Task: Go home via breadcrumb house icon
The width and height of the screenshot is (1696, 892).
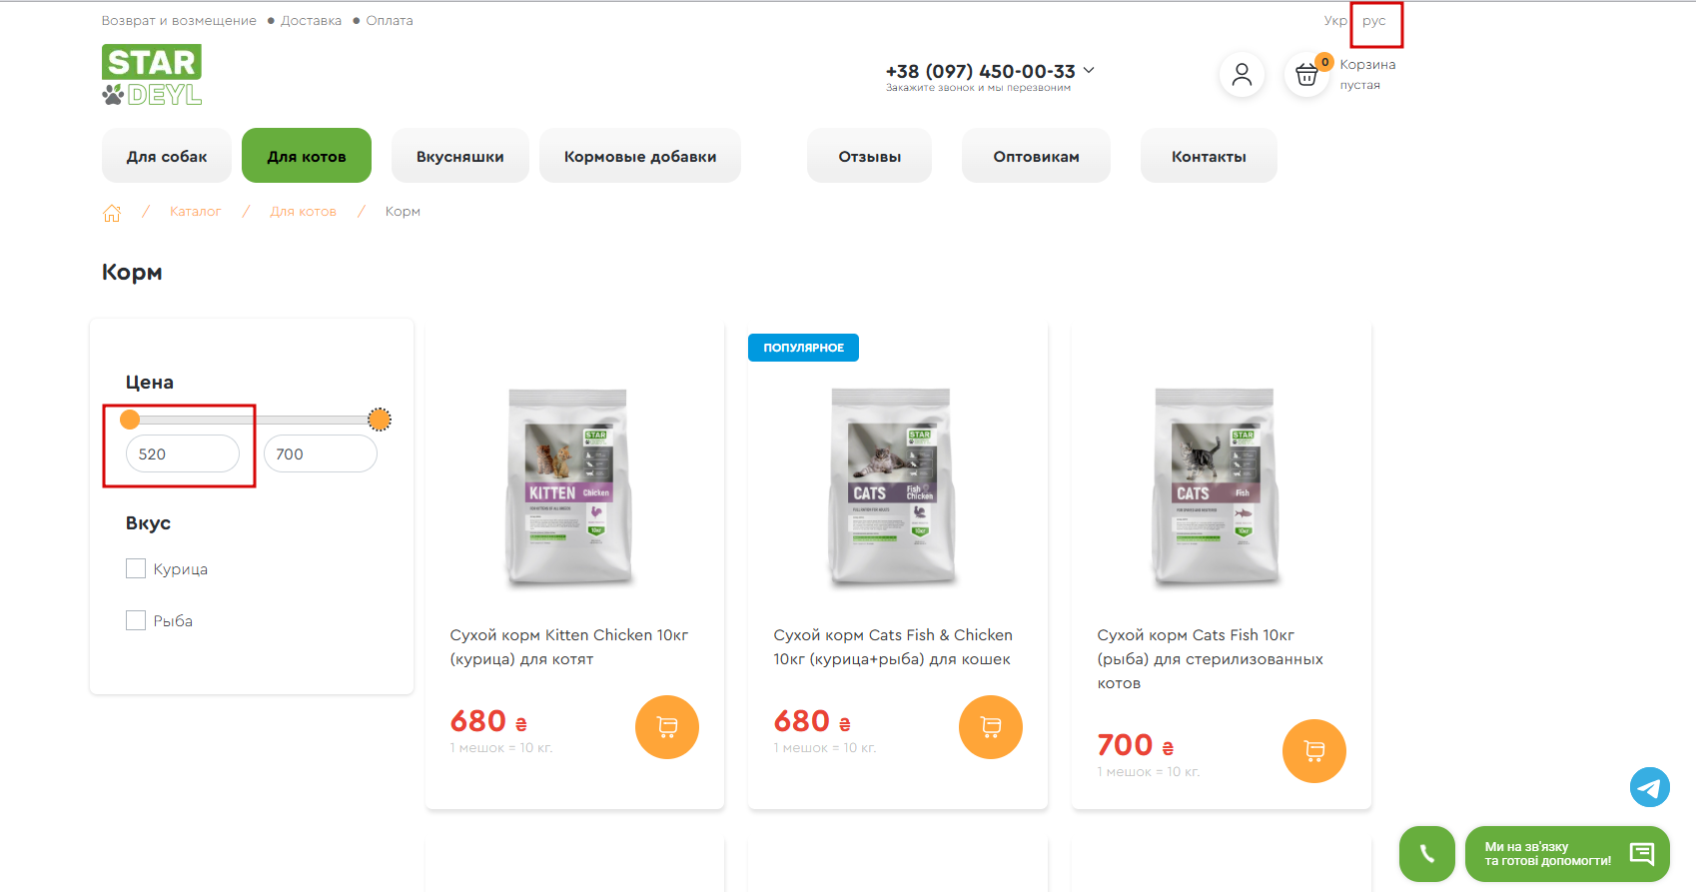Action: 112,212
